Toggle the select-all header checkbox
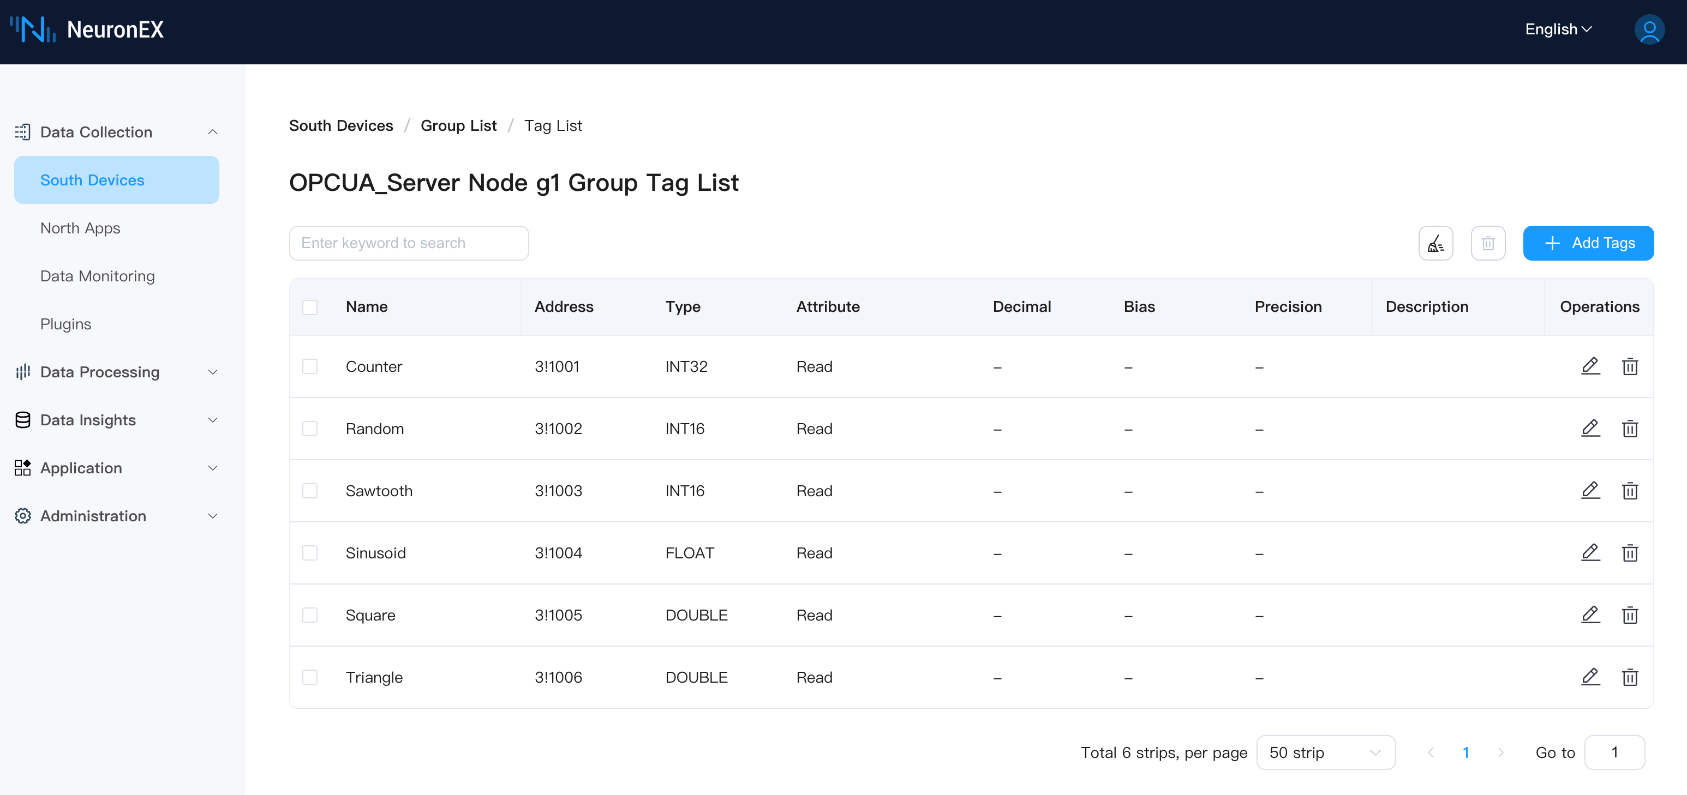 (x=310, y=307)
